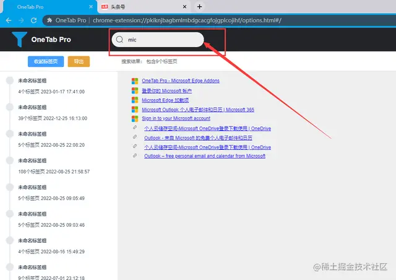Click the blue 收起标签页 button
This screenshot has width=396, height=280.
(x=46, y=61)
